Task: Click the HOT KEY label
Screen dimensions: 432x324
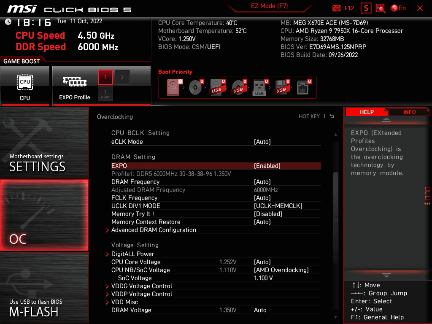Action: point(309,116)
